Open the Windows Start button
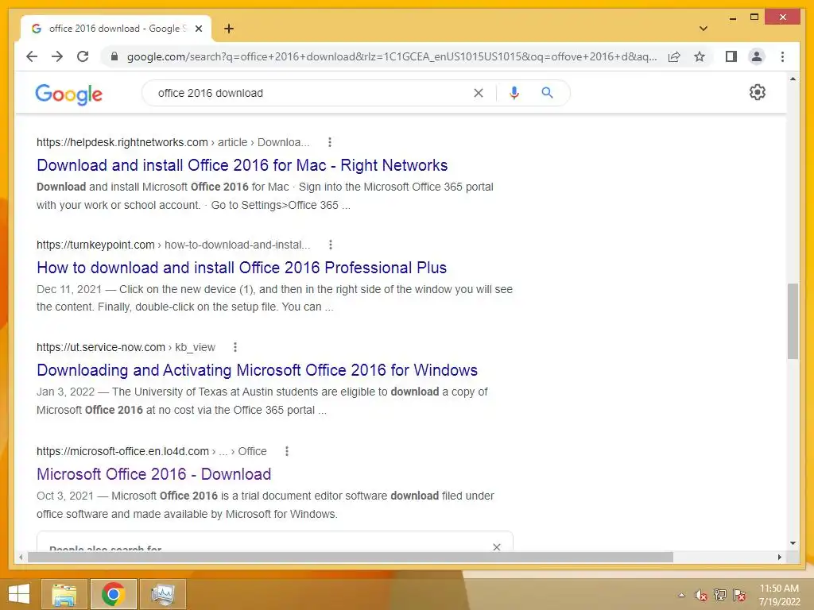The height and width of the screenshot is (610, 814). point(19,594)
